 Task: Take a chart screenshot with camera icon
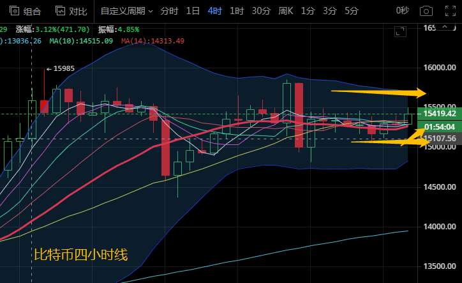(426, 11)
